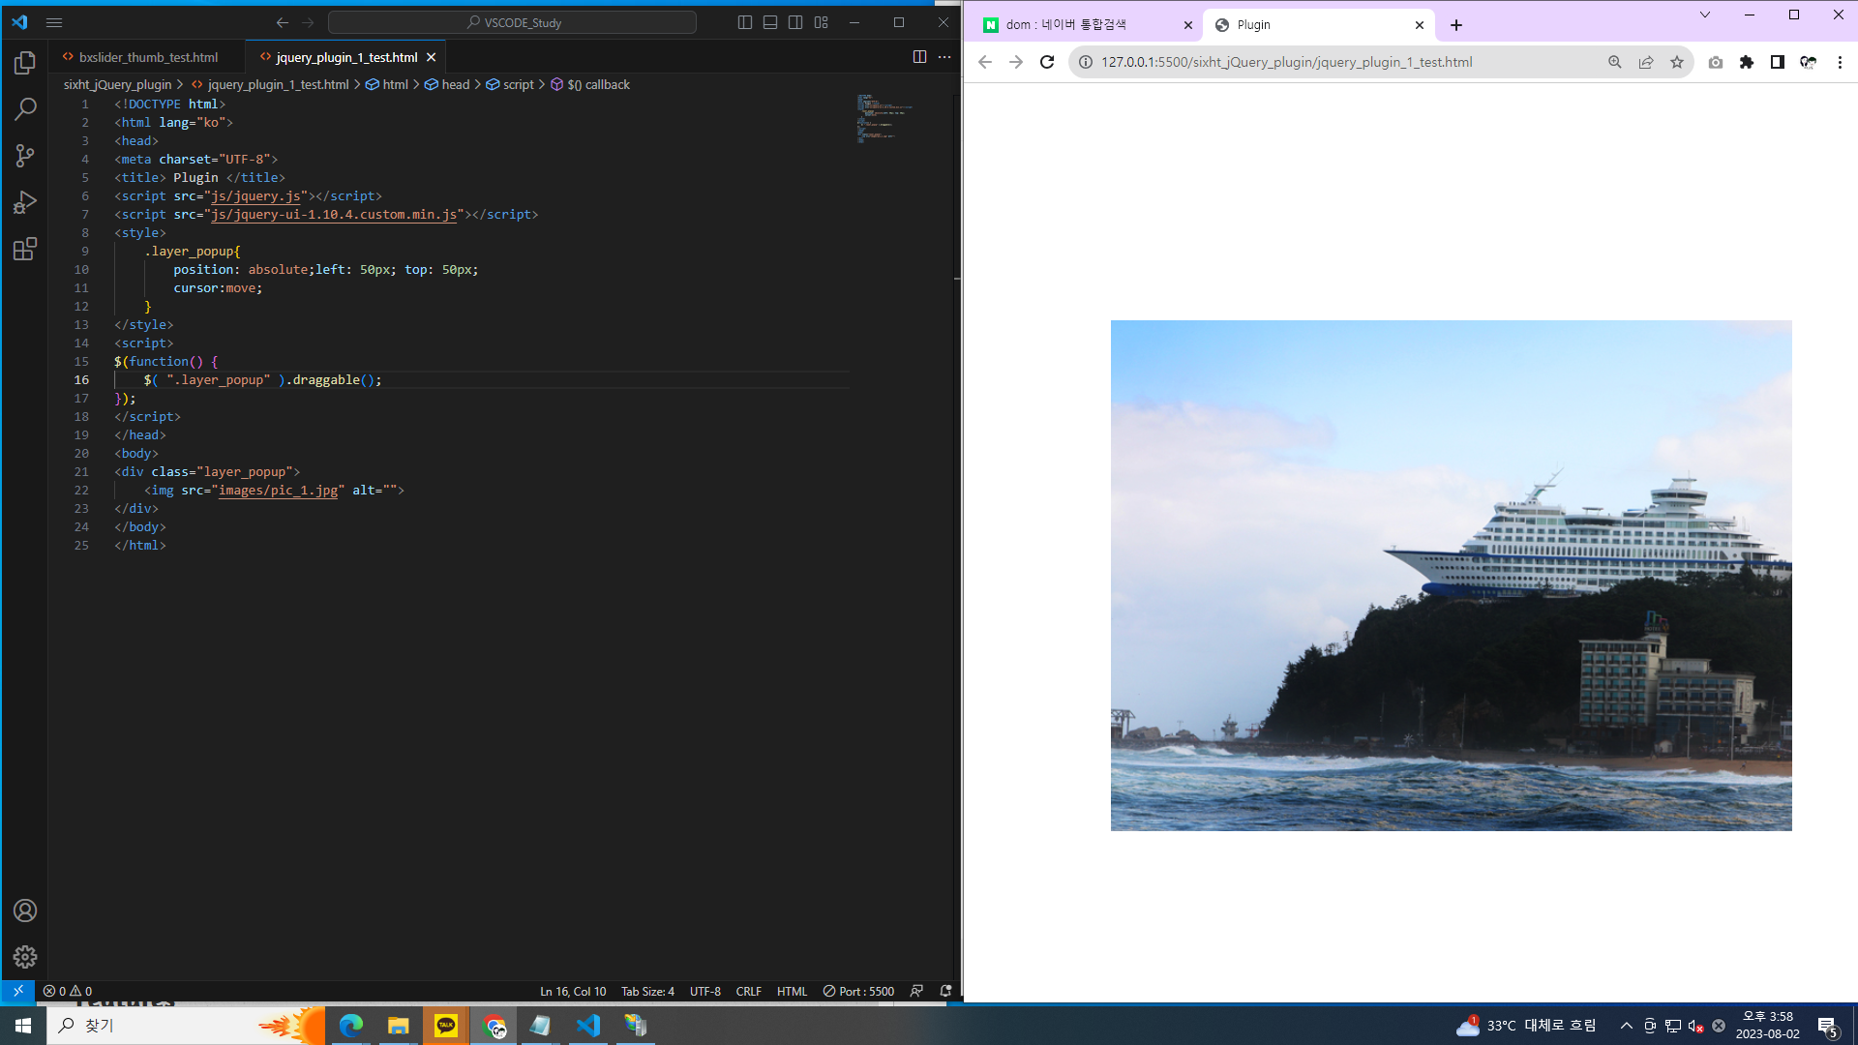Expand Chrome tab search chevron
The image size is (1858, 1045).
click(x=1705, y=15)
